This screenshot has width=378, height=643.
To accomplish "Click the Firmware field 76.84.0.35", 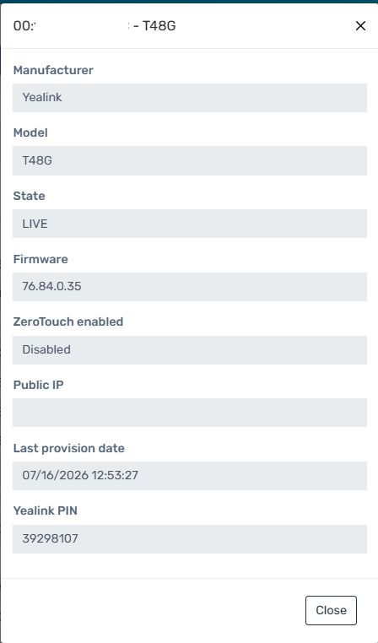I will coord(189,287).
